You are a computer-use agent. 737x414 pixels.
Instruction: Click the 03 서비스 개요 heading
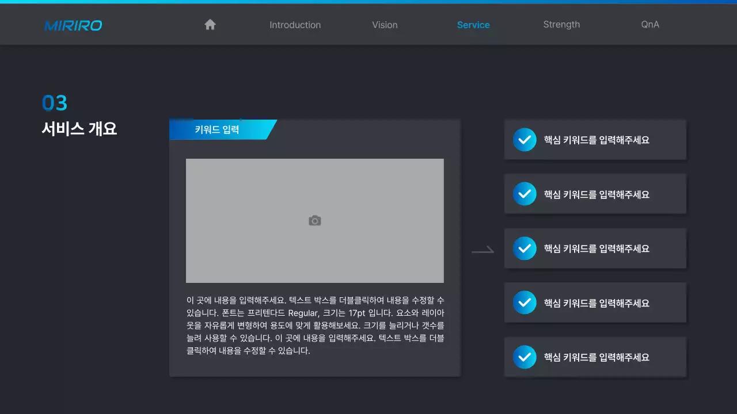(x=79, y=115)
